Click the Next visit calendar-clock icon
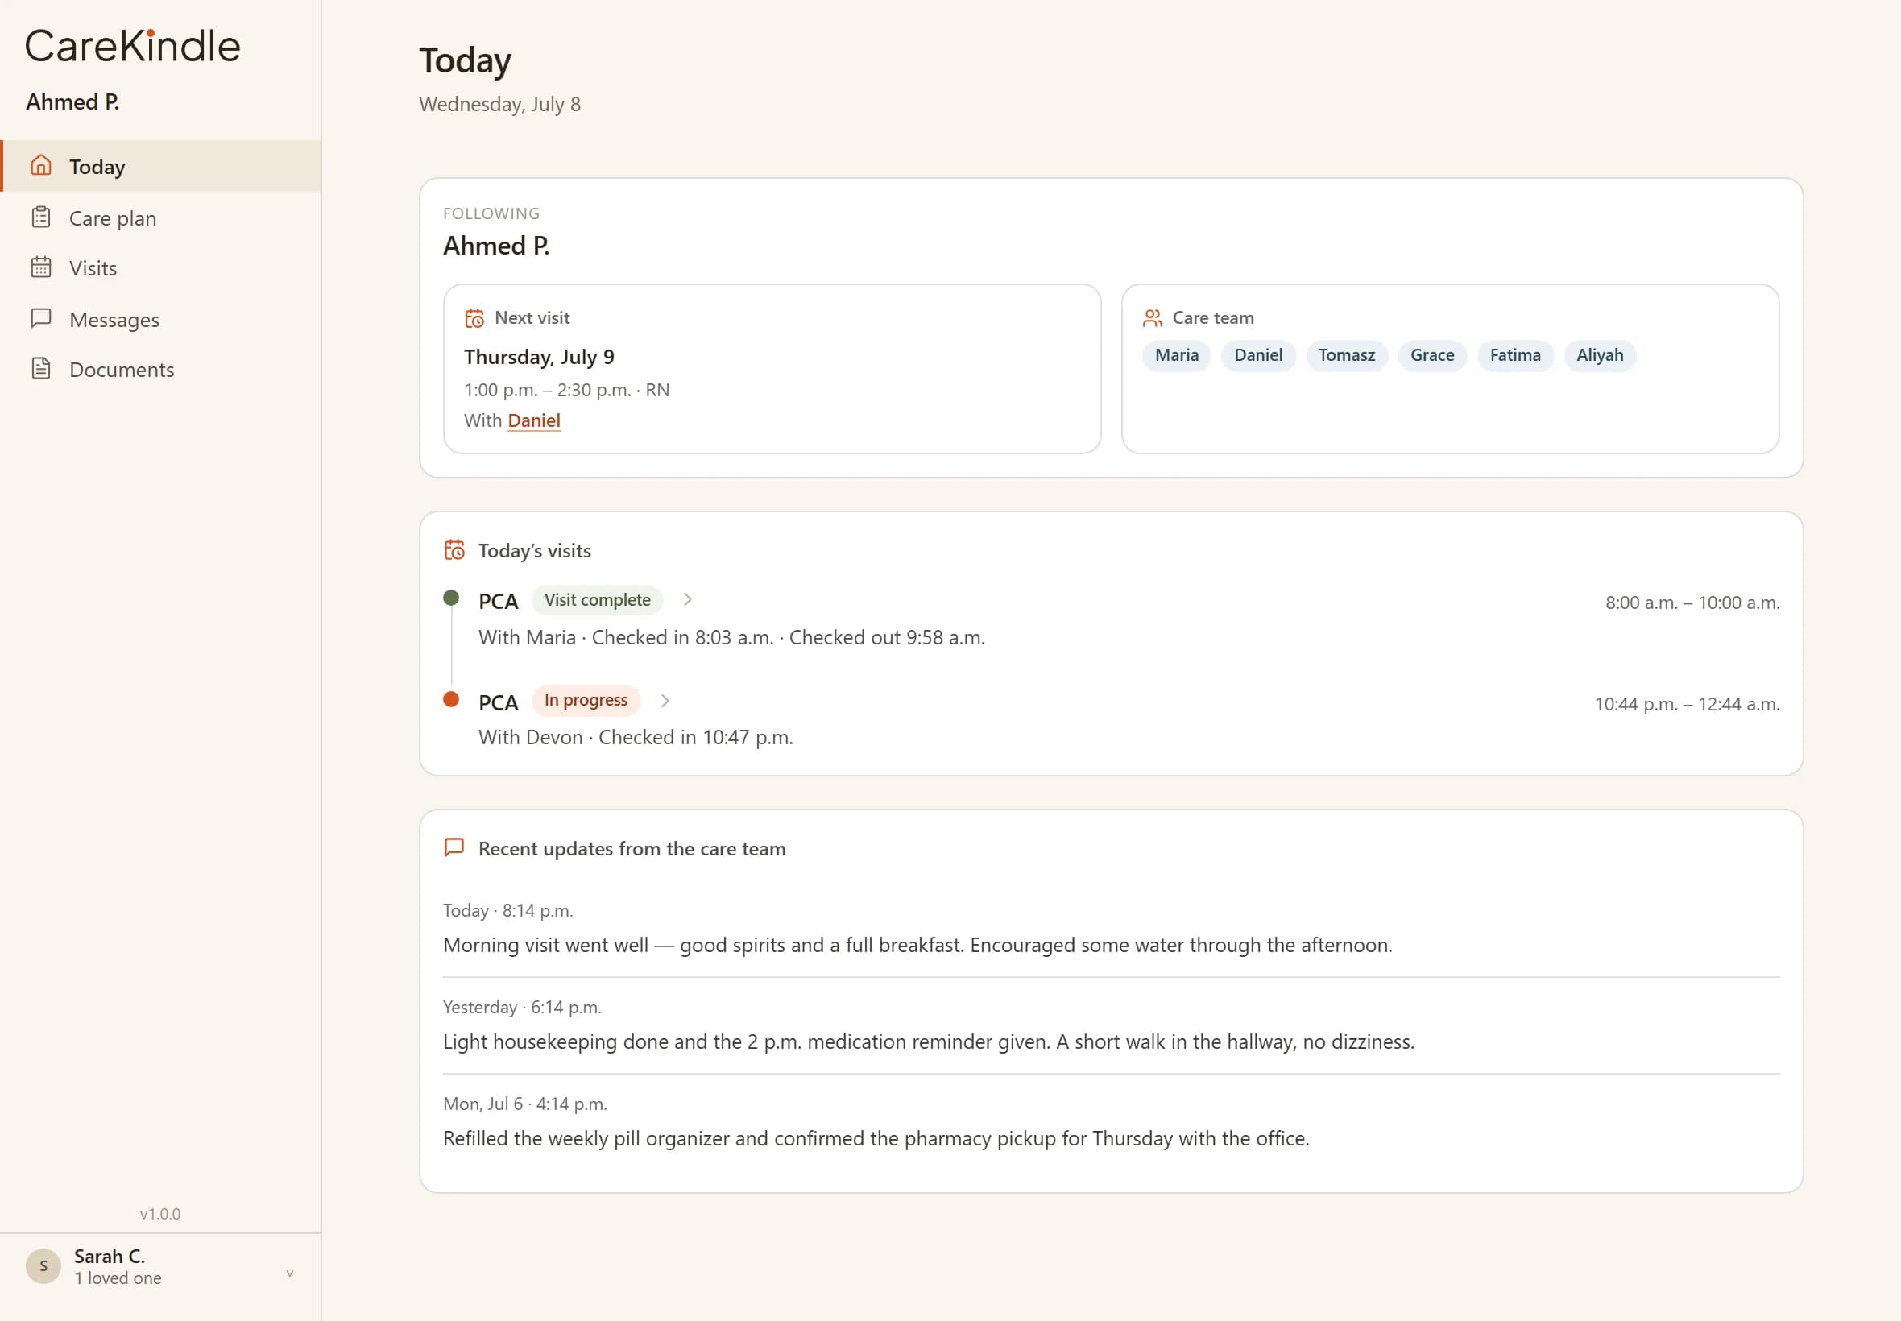The height and width of the screenshot is (1321, 1901). click(474, 318)
